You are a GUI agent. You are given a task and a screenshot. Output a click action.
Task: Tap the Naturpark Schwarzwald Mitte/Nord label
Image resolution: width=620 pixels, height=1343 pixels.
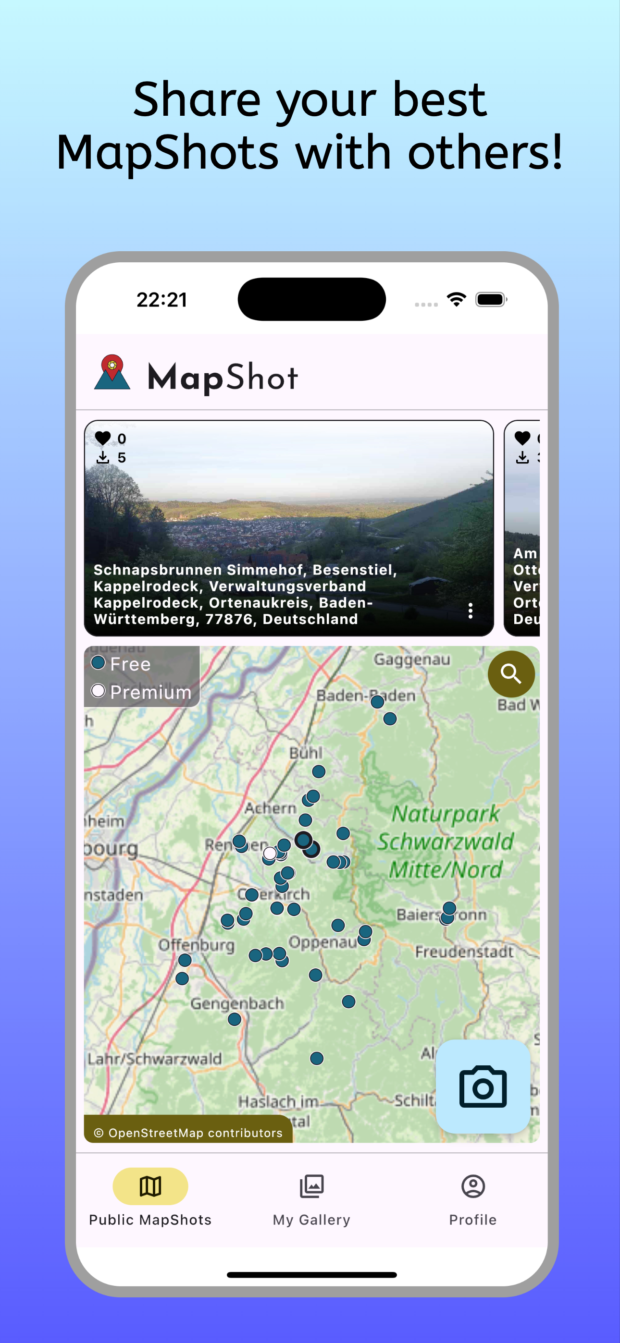(x=445, y=842)
